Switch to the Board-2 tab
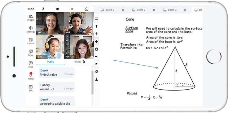Screen dimensions: 228x113 click(x=139, y=10)
